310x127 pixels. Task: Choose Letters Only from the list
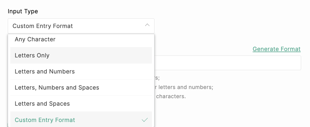32,55
